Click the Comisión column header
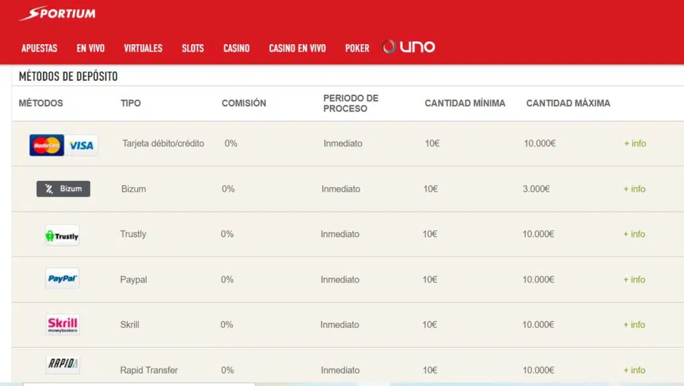The image size is (684, 386). pyautogui.click(x=244, y=104)
